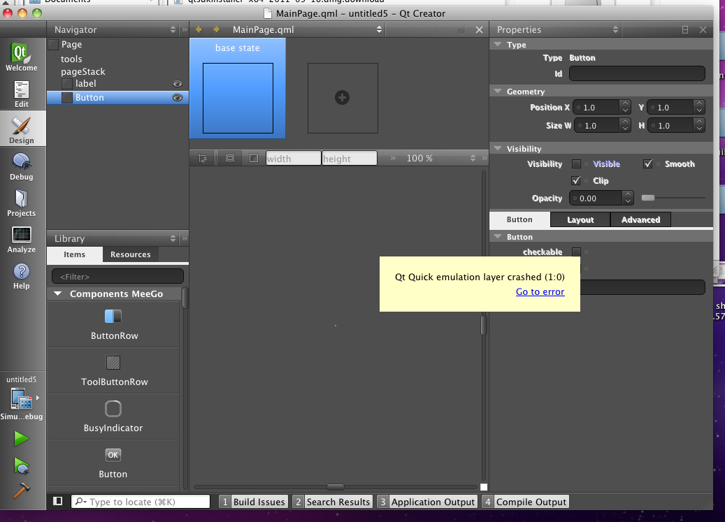Show the Build Issues pane
This screenshot has width=725, height=522.
click(253, 502)
